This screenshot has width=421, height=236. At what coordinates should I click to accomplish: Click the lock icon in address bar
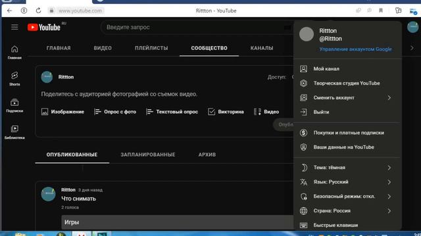[x=51, y=10]
